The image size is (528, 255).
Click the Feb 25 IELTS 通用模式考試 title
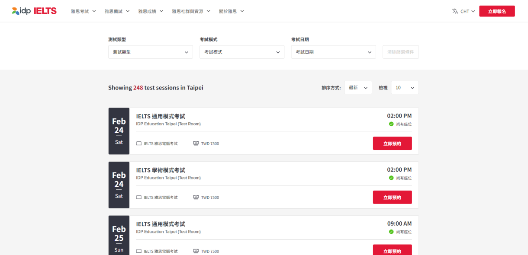[x=161, y=224]
